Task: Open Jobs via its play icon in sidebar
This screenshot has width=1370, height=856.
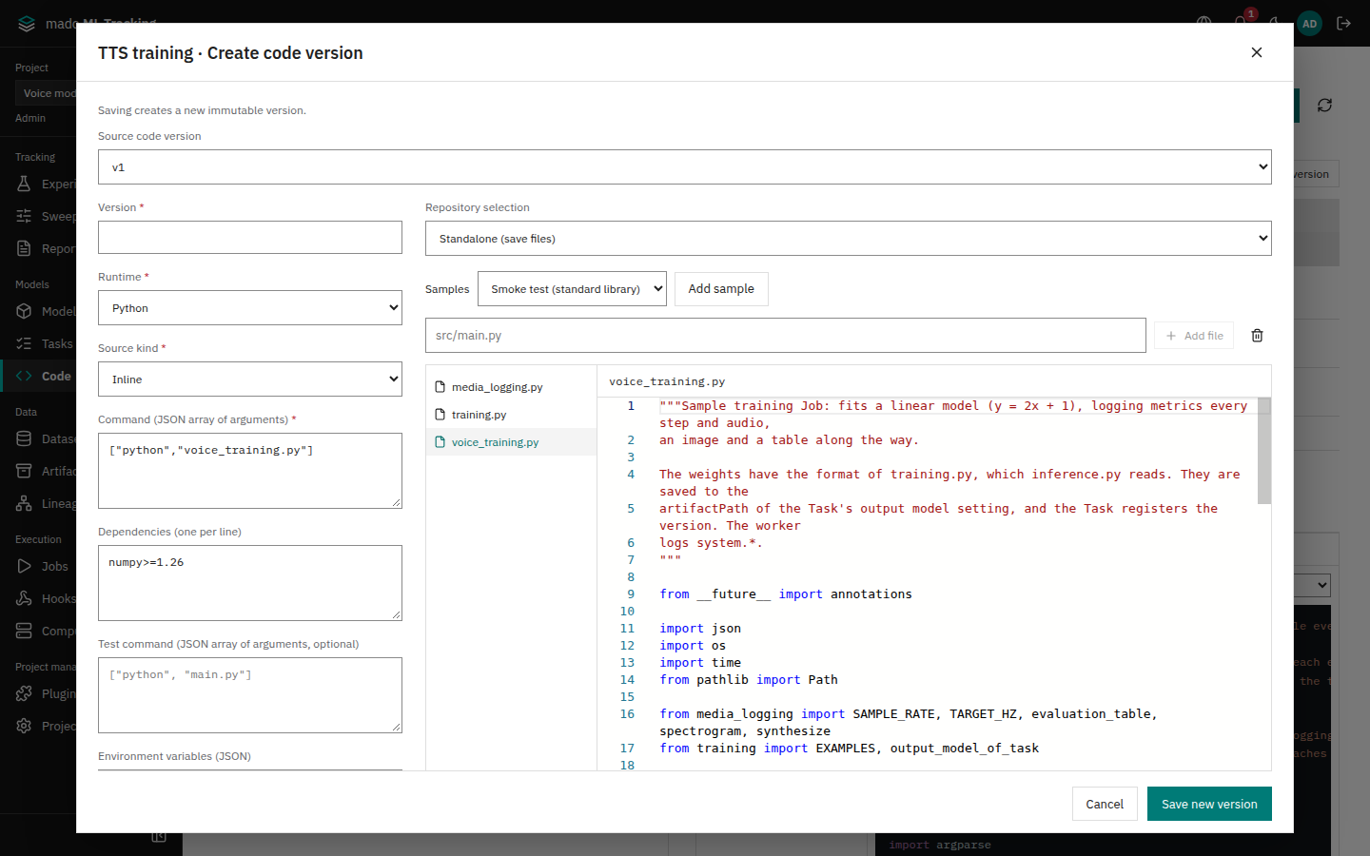Action: [x=24, y=566]
